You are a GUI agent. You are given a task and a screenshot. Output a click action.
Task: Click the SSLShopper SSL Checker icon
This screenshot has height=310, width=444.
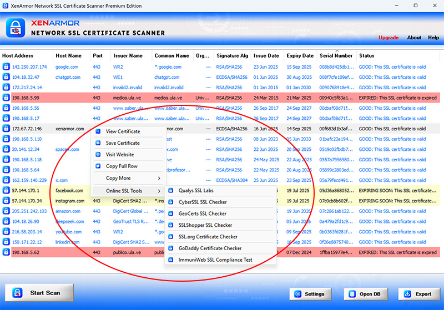171,225
